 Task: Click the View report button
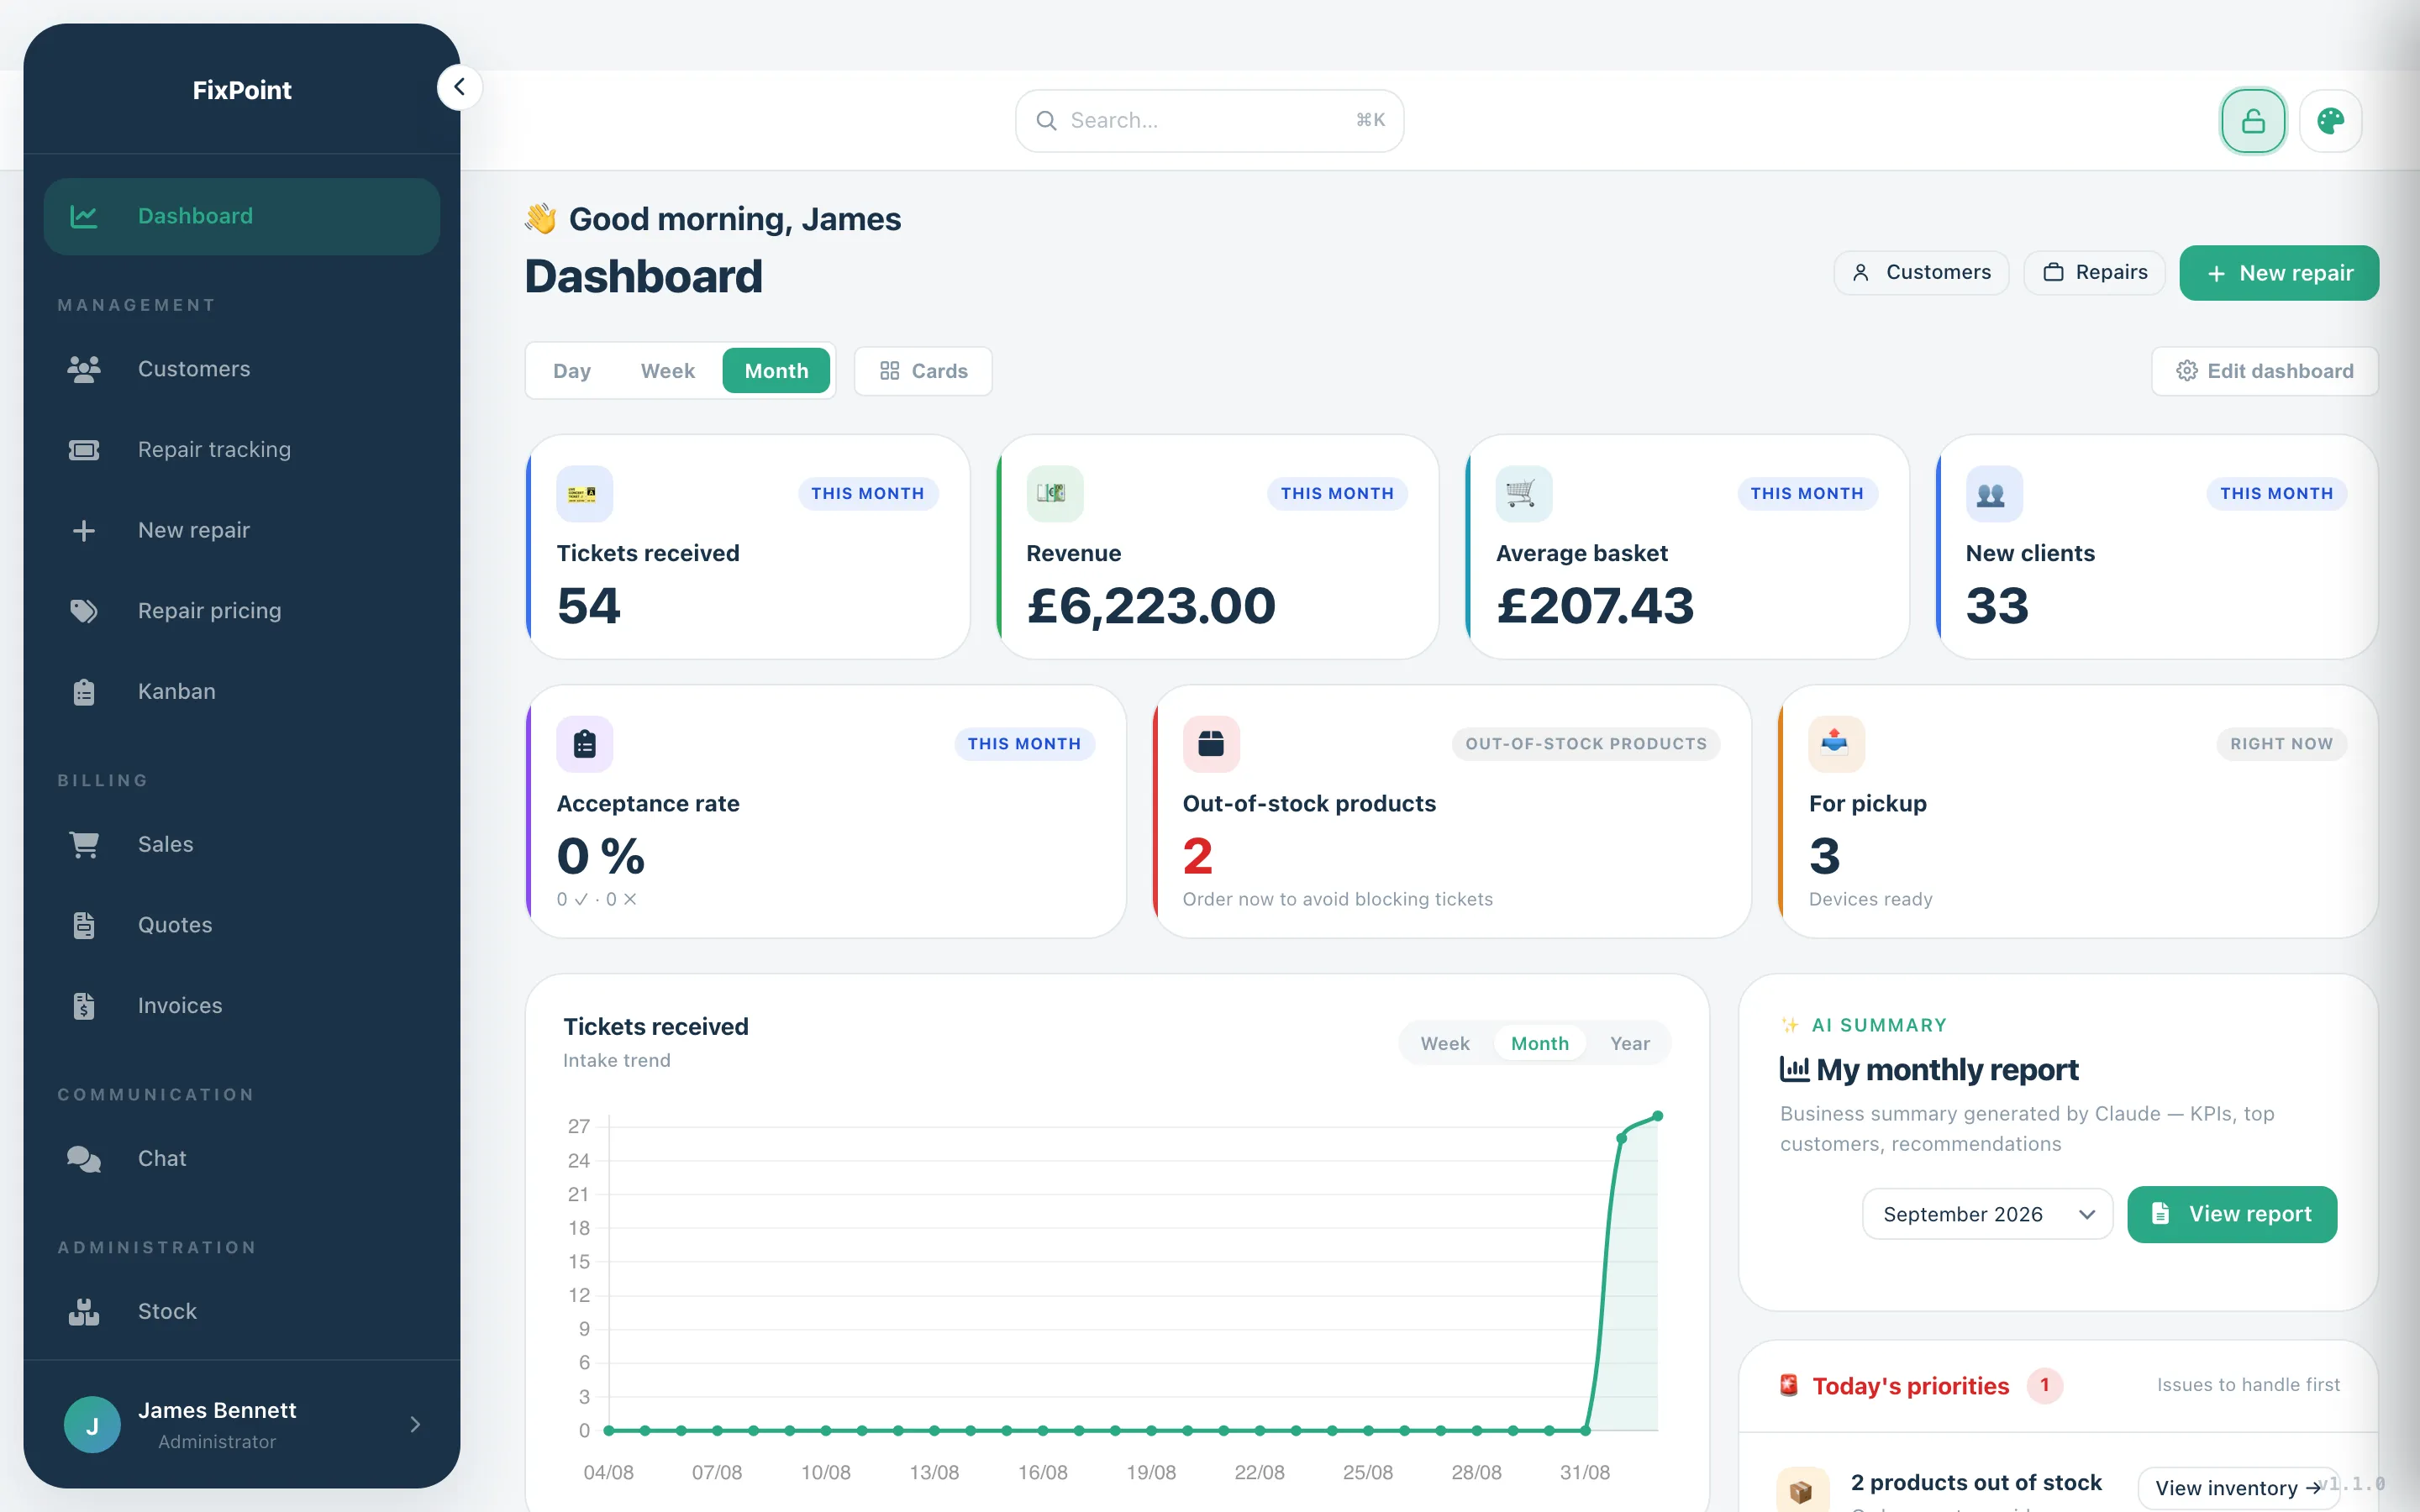(2232, 1214)
